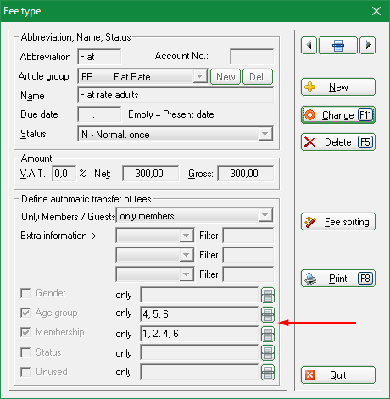Go to previous fee type record

click(309, 45)
